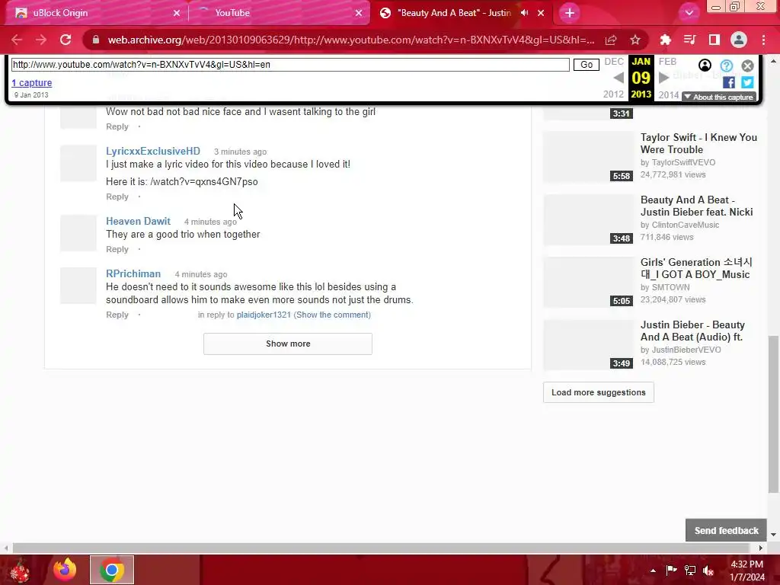Go to next capture arrow
780x585 pixels.
[663, 78]
